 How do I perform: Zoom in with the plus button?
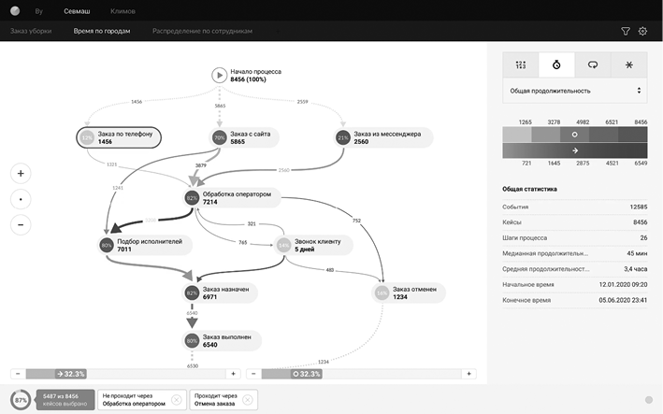[22, 173]
